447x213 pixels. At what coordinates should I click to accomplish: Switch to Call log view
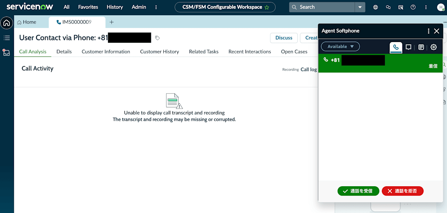309,70
